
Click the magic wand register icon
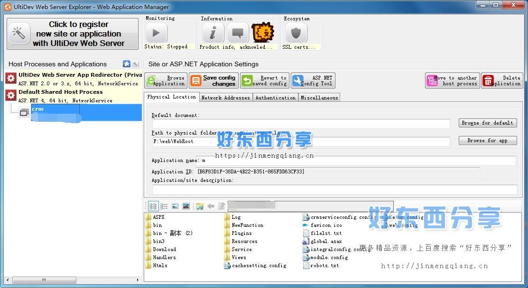pos(19,33)
